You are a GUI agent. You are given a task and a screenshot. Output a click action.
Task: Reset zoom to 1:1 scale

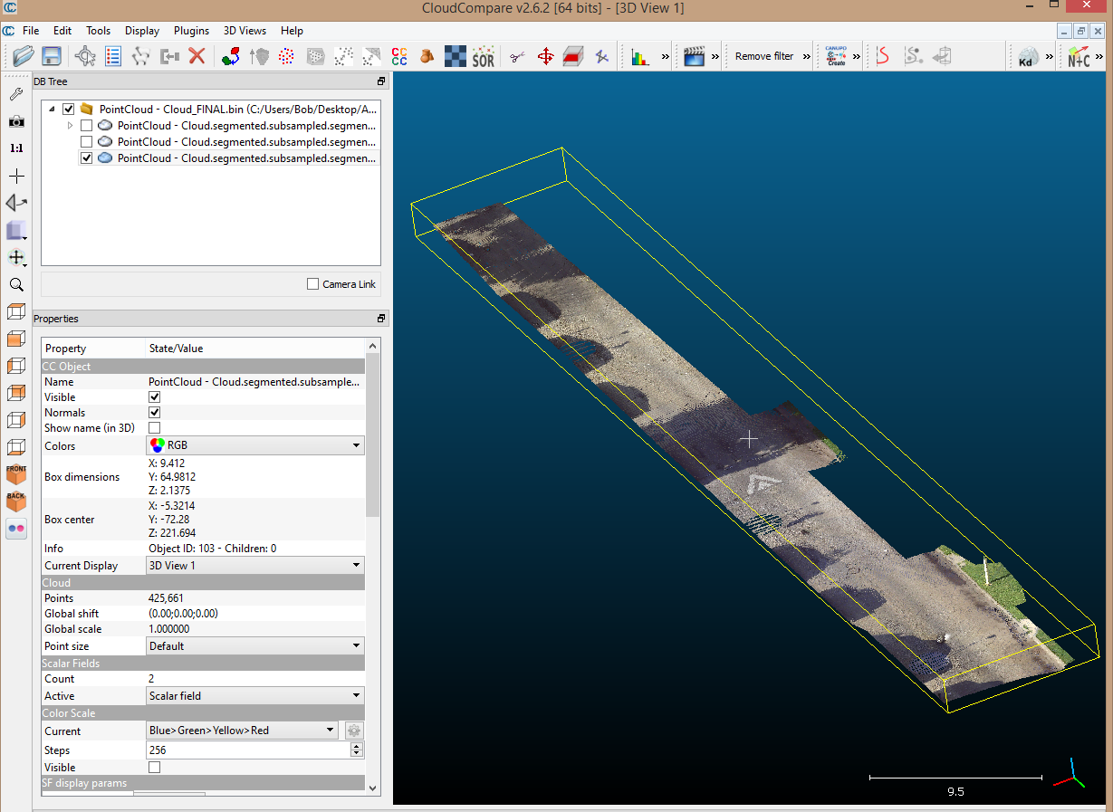click(16, 148)
